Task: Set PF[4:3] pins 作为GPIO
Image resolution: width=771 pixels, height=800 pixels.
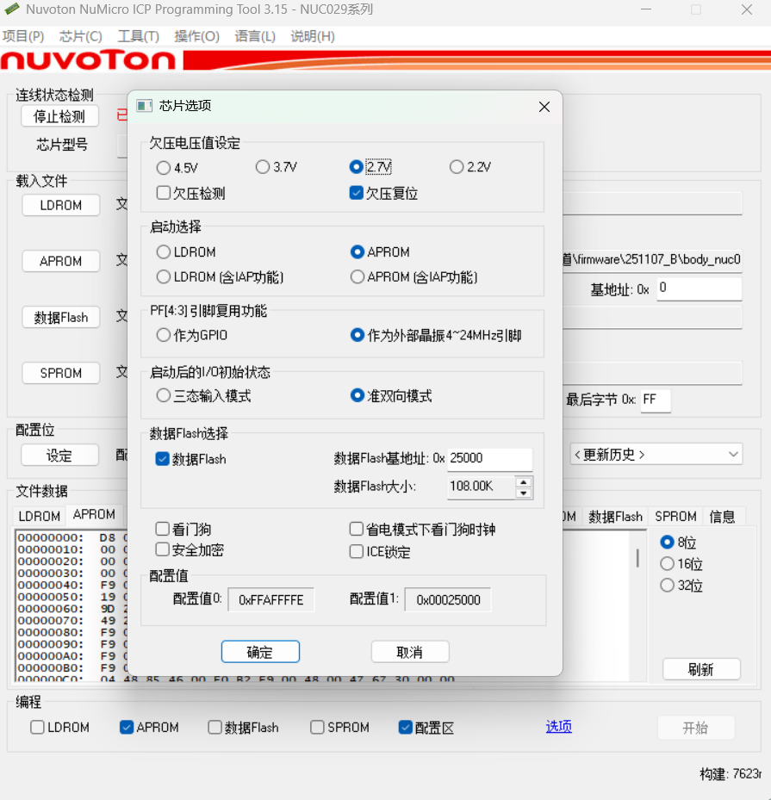Action: (164, 335)
